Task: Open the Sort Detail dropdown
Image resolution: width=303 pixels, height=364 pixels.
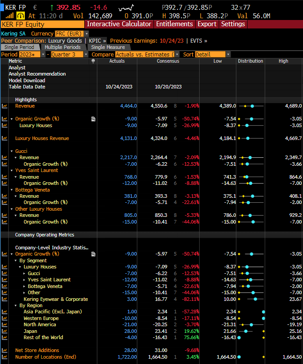Action: [x=228, y=55]
